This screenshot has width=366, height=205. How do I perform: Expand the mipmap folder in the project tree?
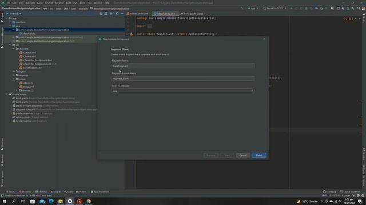tap(14, 75)
